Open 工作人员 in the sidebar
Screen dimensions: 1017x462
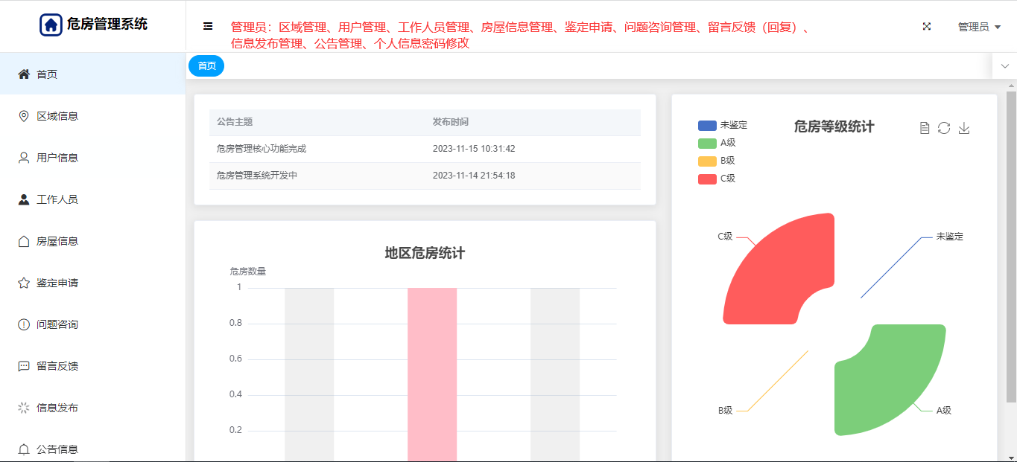[92, 199]
